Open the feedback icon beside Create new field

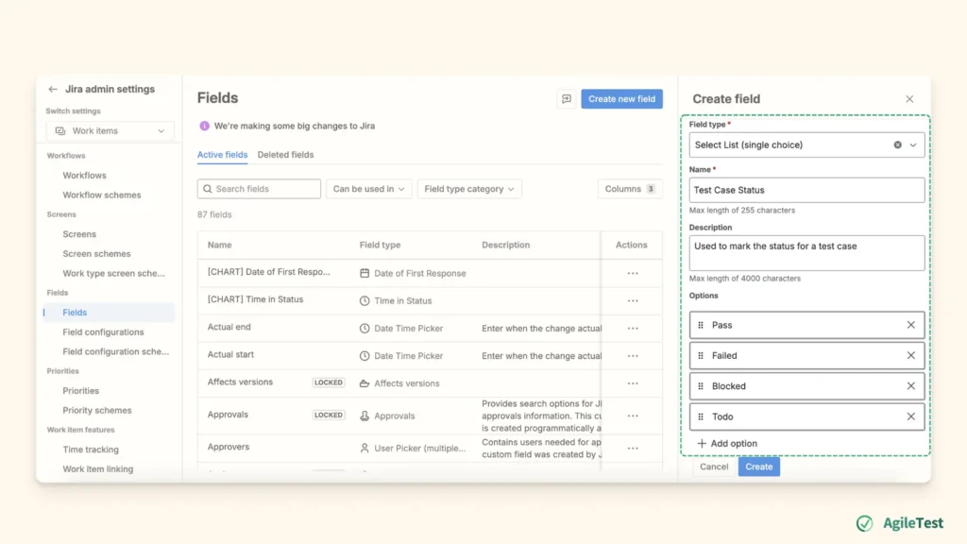pos(567,98)
